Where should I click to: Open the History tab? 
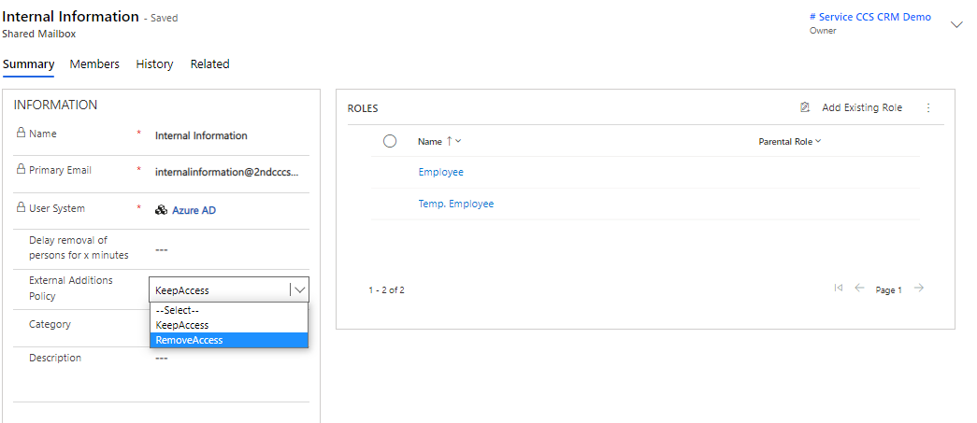(x=154, y=64)
